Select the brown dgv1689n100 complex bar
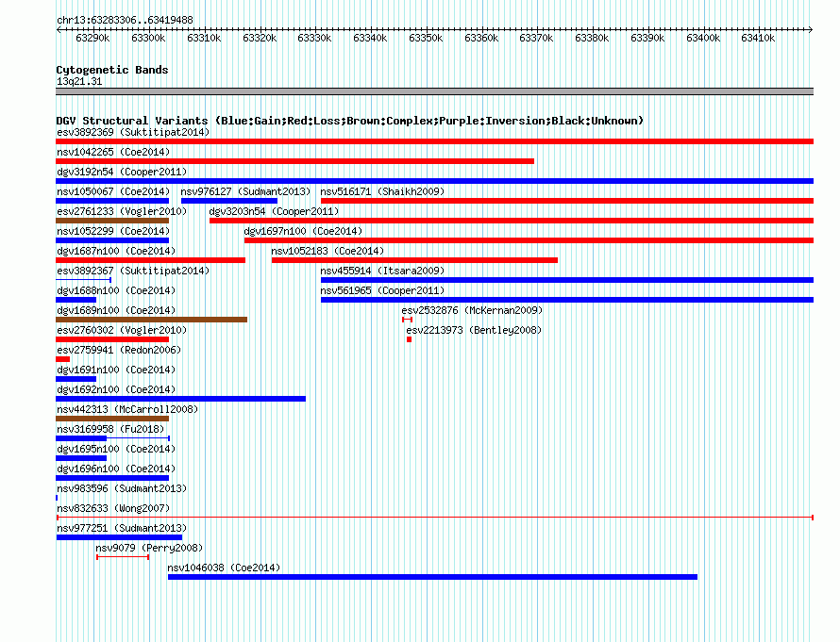This screenshot has height=642, width=840. (x=152, y=320)
